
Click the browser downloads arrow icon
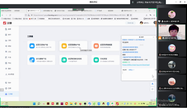[147, 15]
